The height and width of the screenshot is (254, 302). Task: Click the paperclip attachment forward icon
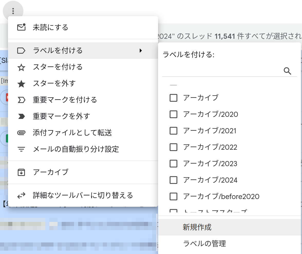(21, 133)
